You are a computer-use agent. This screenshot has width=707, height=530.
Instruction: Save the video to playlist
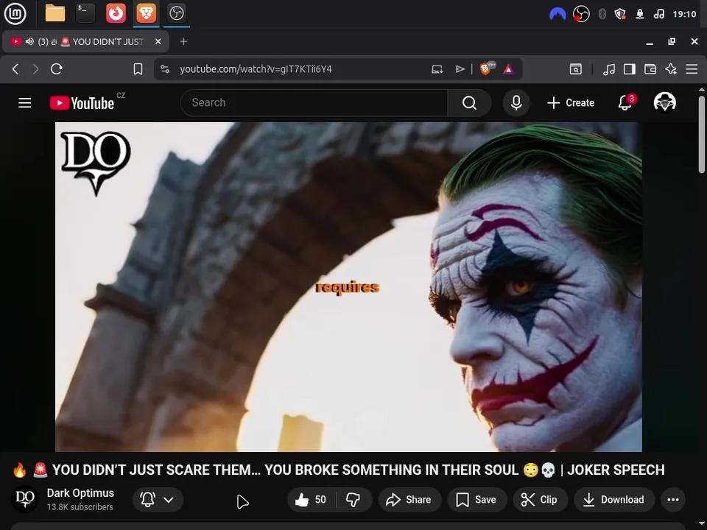pos(477,499)
